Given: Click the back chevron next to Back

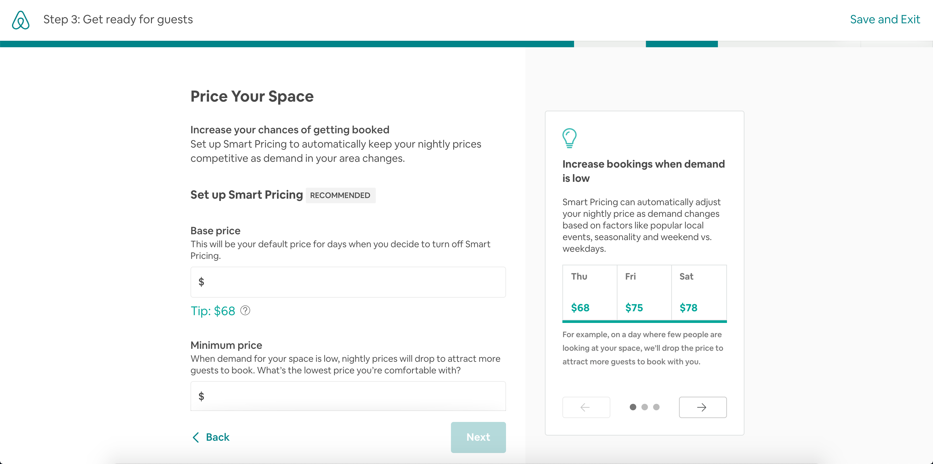Looking at the screenshot, I should click(x=196, y=437).
